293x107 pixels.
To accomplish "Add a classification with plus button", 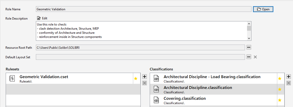I will (289, 77).
